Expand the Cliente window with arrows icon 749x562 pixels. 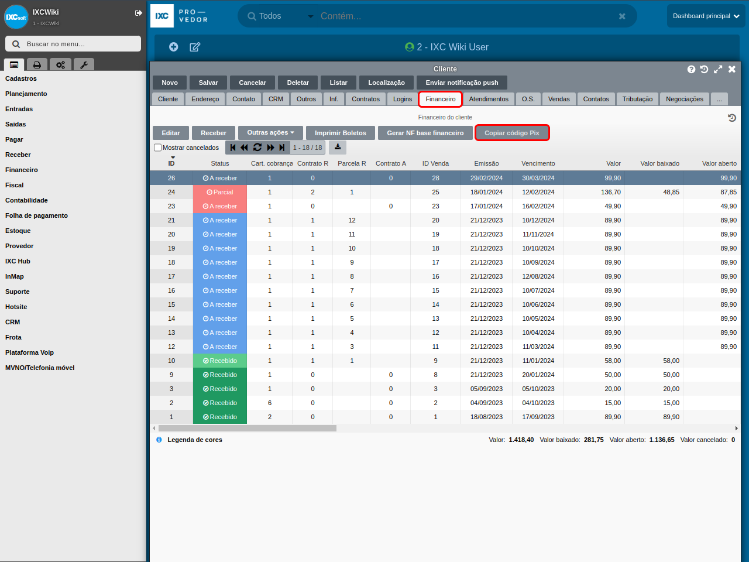tap(718, 69)
